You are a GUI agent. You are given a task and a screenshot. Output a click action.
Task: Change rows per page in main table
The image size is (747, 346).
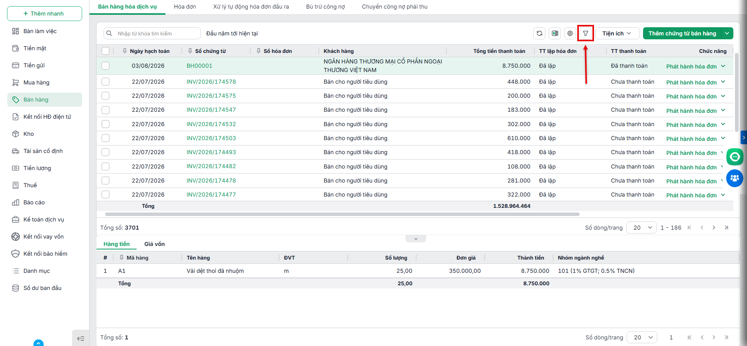tap(642, 228)
